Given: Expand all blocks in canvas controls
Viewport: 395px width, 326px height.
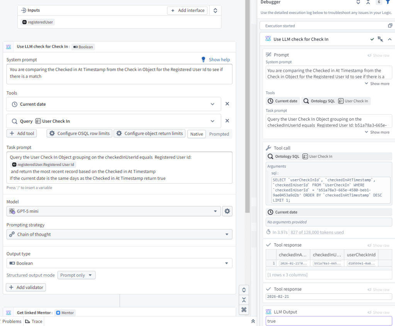Looking at the screenshot, I should pyautogui.click(x=244, y=290).
